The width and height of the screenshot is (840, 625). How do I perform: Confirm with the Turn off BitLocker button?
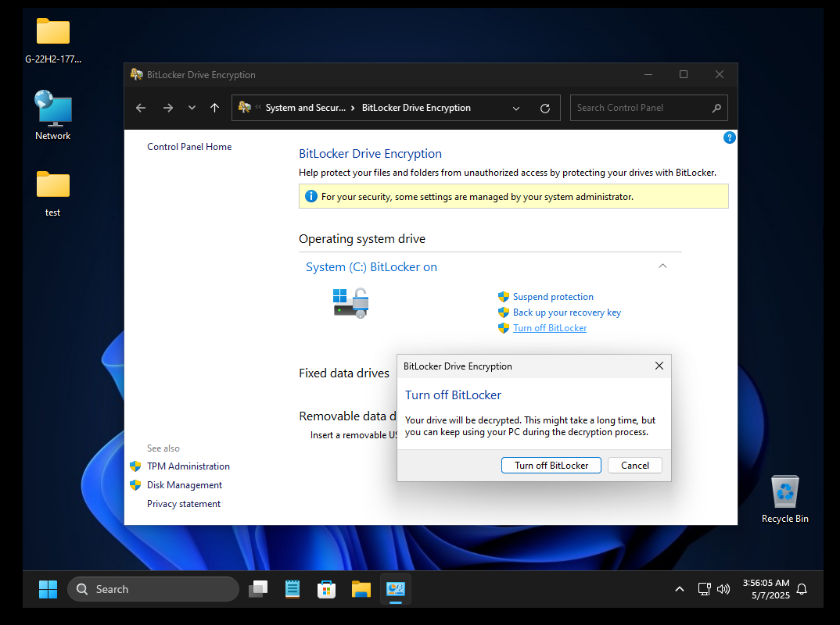pos(551,466)
